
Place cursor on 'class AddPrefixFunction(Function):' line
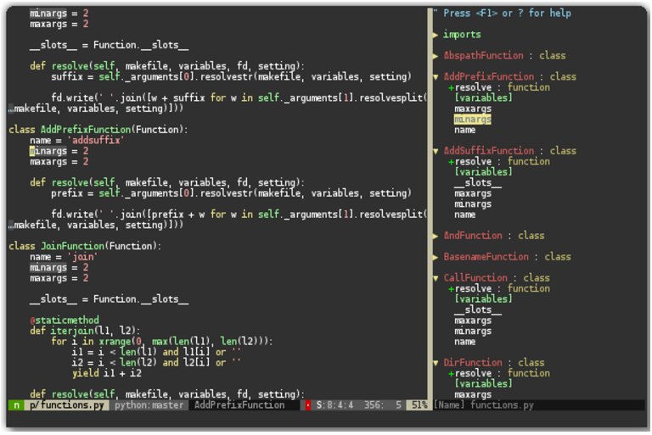98,130
